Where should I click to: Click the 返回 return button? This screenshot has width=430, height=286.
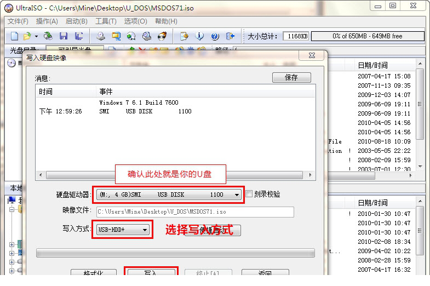tap(265, 272)
